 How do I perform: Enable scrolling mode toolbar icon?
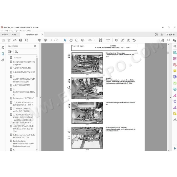(x=108, y=40)
